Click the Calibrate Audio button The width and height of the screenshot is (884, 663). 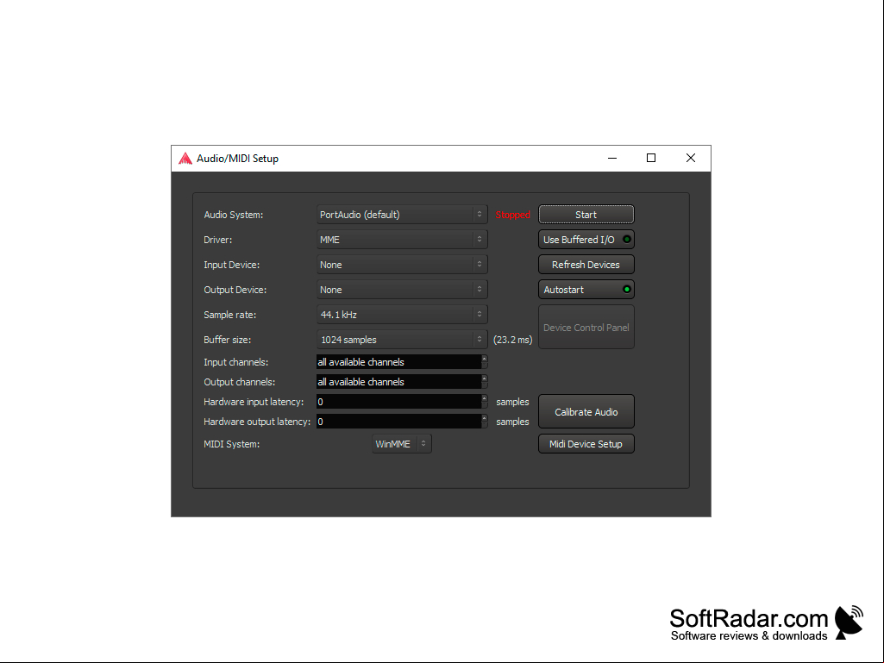(x=586, y=411)
